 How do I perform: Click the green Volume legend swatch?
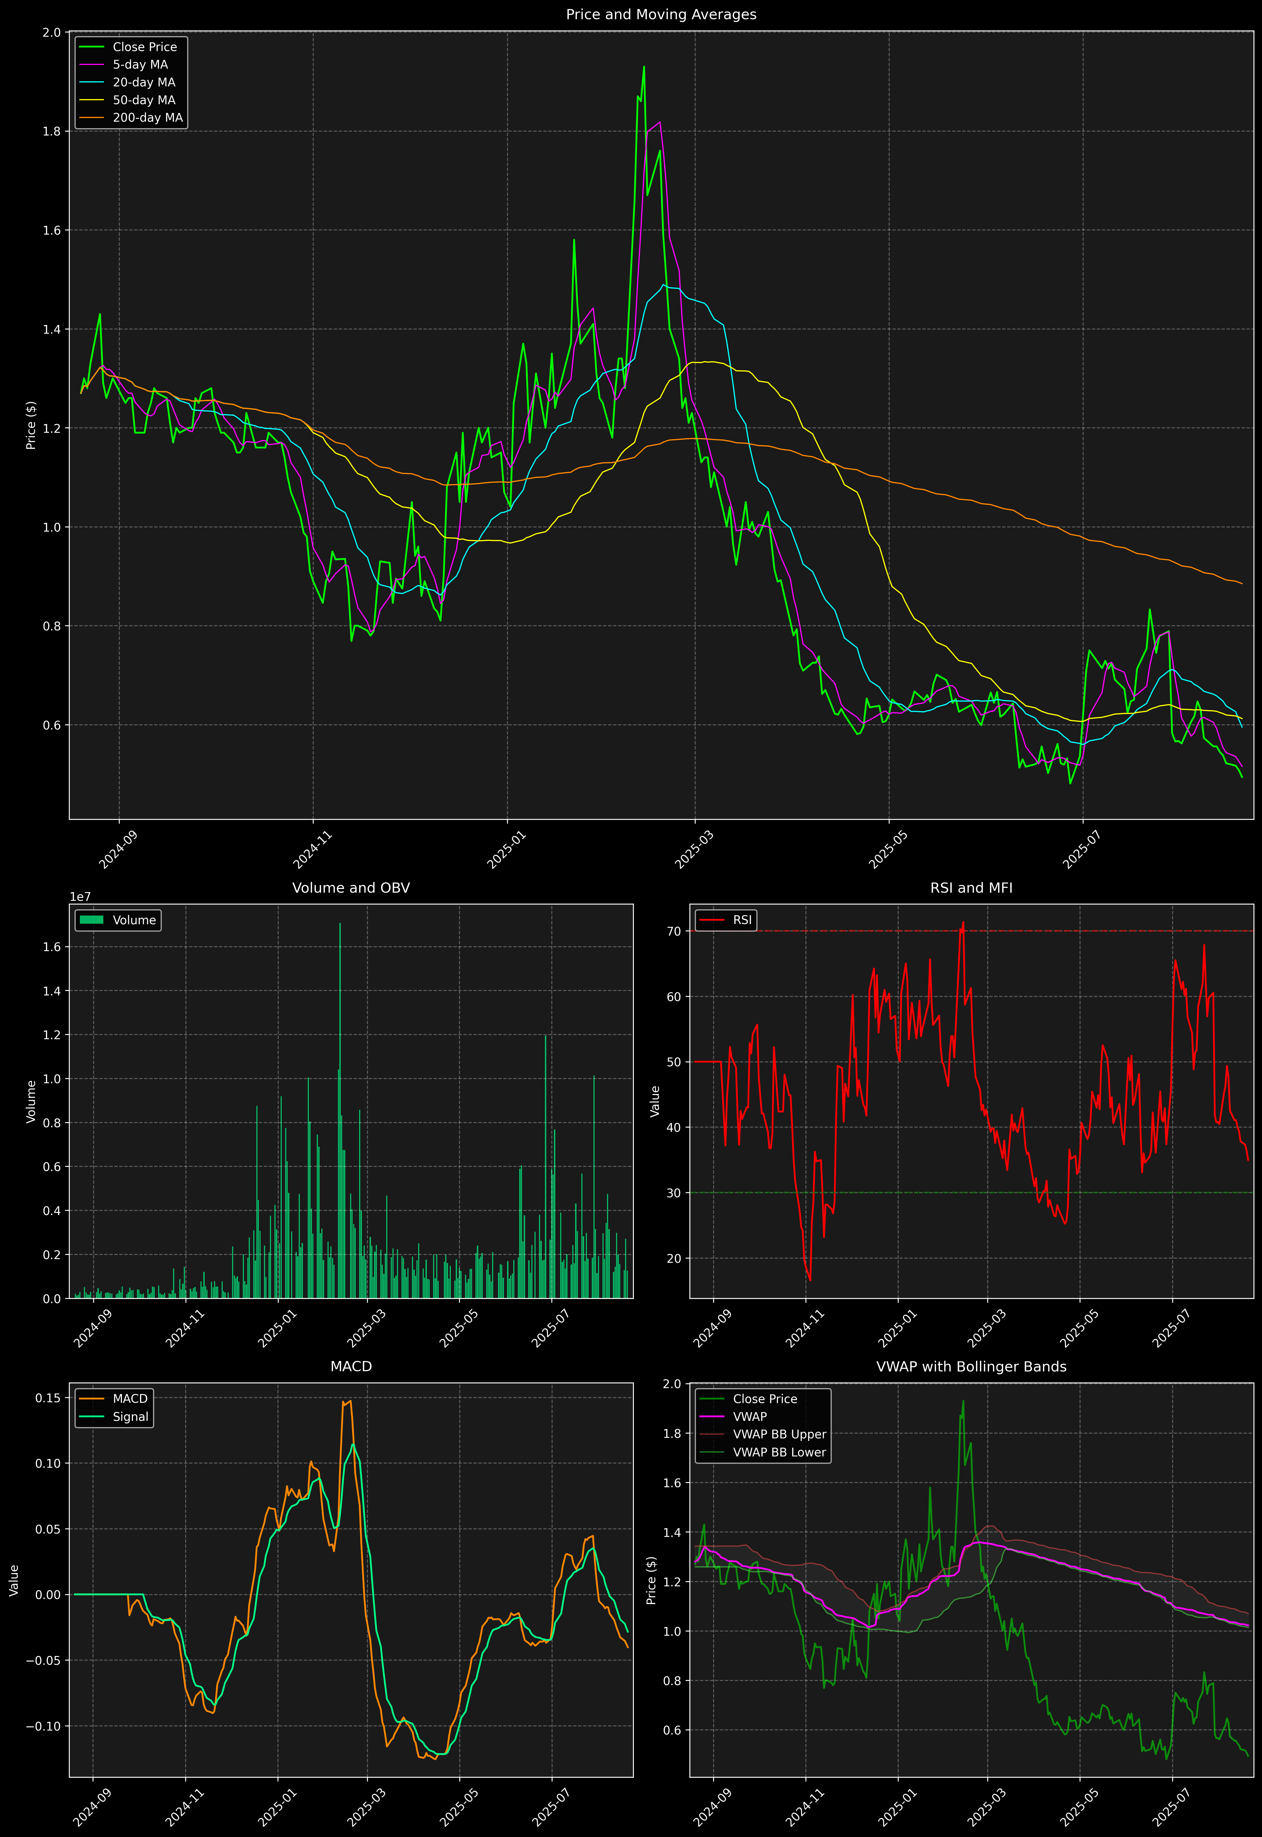pyautogui.click(x=92, y=920)
